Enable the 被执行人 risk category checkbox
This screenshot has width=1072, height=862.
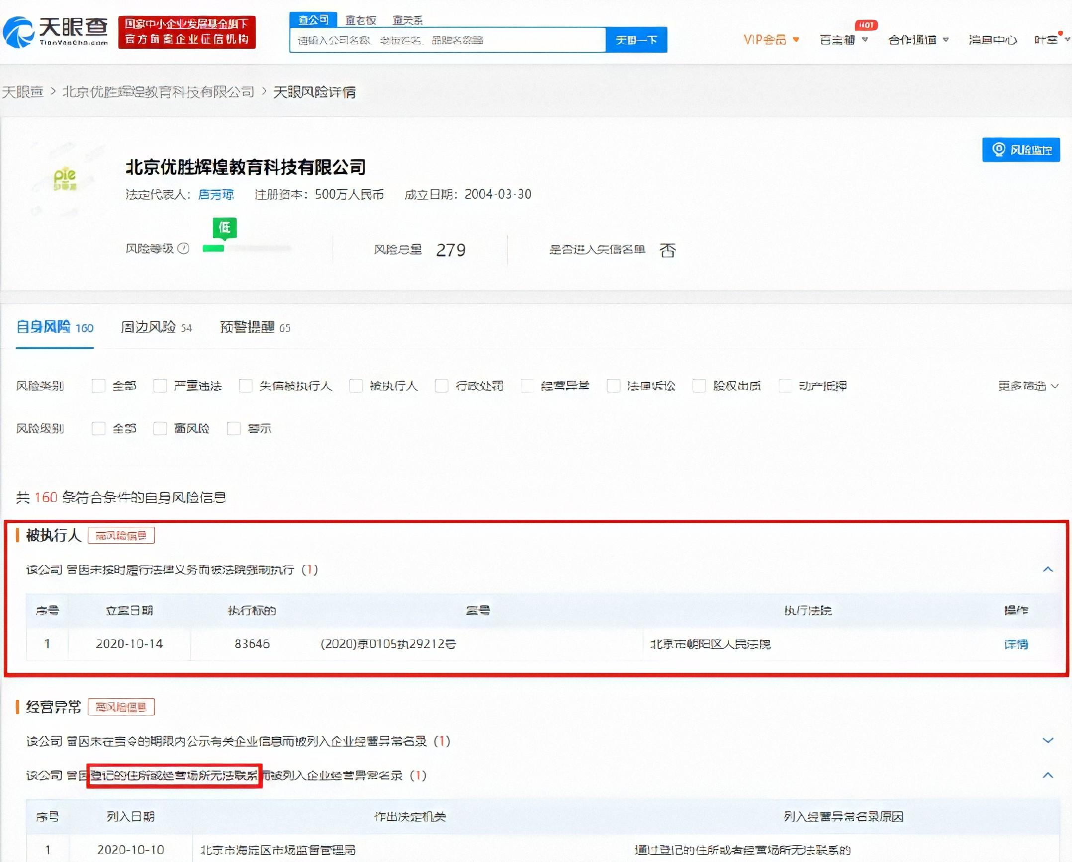pyautogui.click(x=356, y=386)
